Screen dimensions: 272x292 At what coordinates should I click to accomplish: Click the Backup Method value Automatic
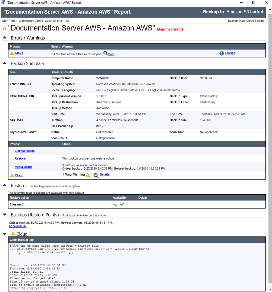[x=103, y=108]
